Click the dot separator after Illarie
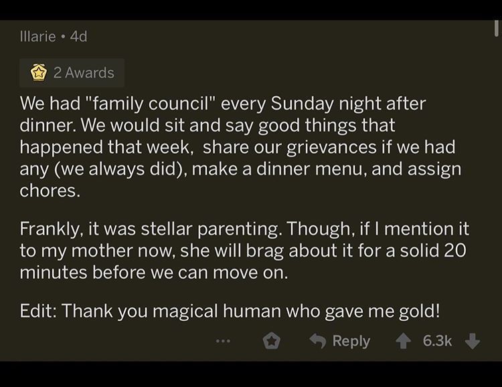This screenshot has height=387, width=502. click(61, 36)
